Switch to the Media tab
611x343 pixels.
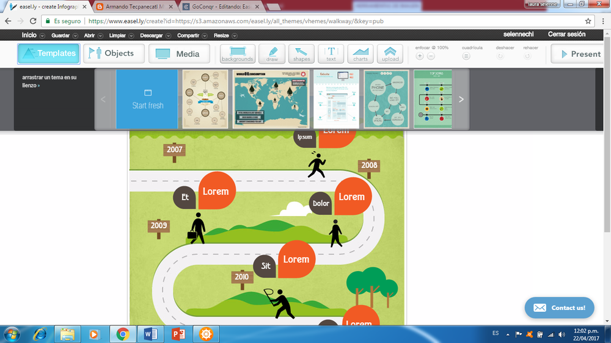tap(179, 54)
